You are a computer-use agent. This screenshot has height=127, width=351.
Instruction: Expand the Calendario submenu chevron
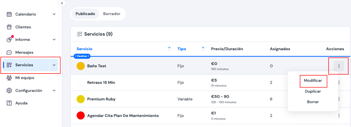pyautogui.click(x=54, y=14)
